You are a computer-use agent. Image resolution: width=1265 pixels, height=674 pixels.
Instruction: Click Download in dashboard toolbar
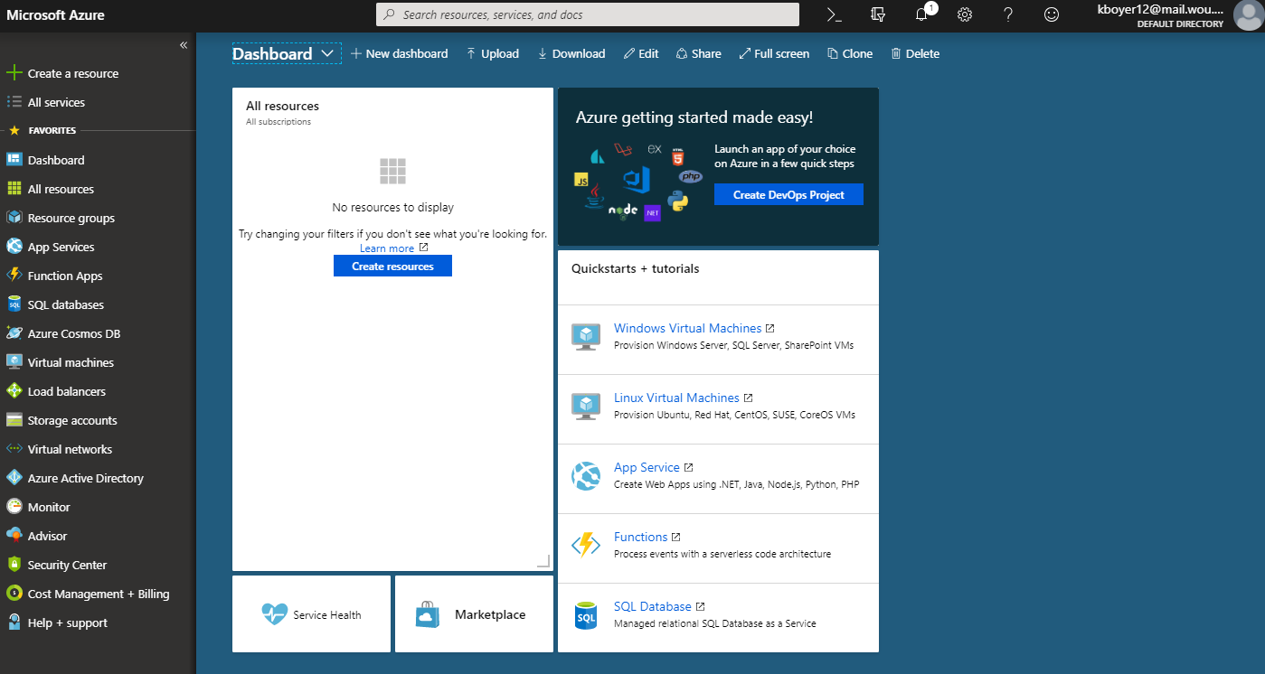tap(571, 53)
